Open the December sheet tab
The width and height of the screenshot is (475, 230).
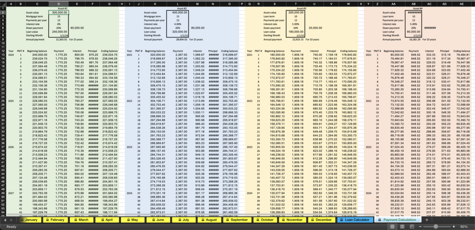[321, 220]
